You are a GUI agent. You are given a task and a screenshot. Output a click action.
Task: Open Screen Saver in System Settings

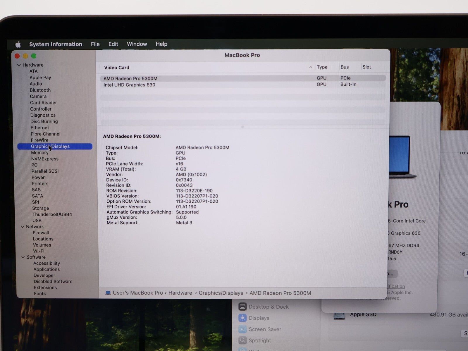point(260,329)
